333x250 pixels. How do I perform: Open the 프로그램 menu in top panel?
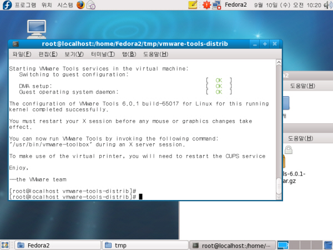point(26,5)
